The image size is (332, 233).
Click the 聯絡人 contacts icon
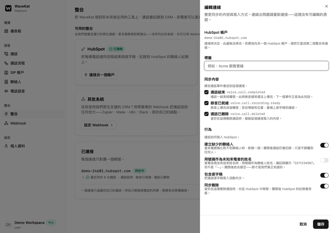pyautogui.click(x=6, y=82)
